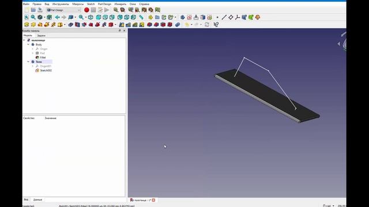Set the Front view cube icon

99,17
